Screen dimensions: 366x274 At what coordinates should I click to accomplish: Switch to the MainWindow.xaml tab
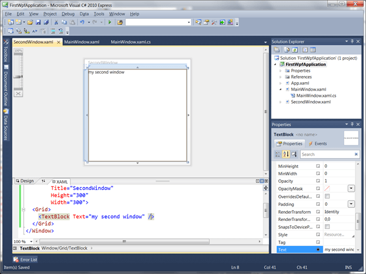pyautogui.click(x=82, y=42)
